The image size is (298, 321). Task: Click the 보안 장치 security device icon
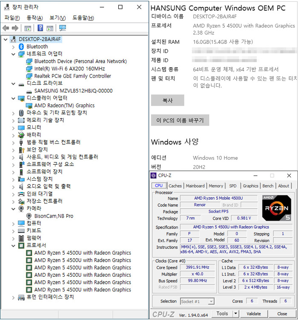21,150
